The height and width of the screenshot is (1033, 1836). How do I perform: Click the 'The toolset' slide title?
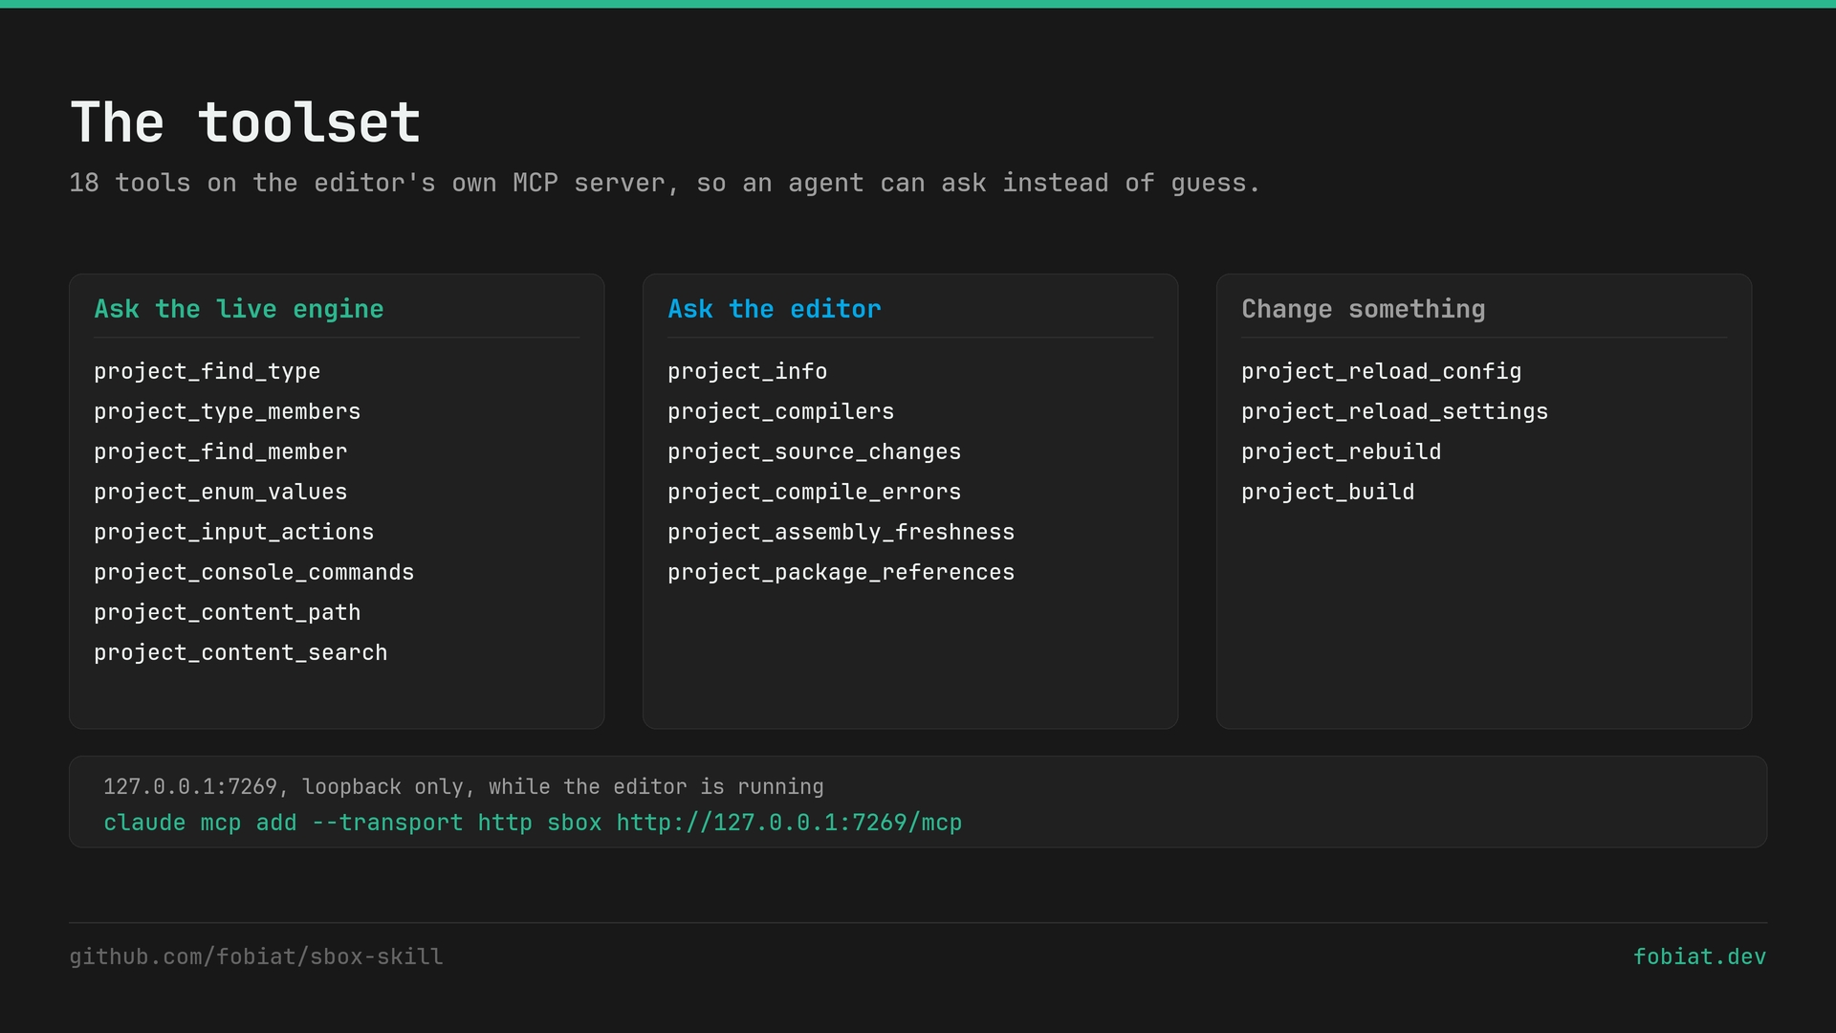point(245,122)
